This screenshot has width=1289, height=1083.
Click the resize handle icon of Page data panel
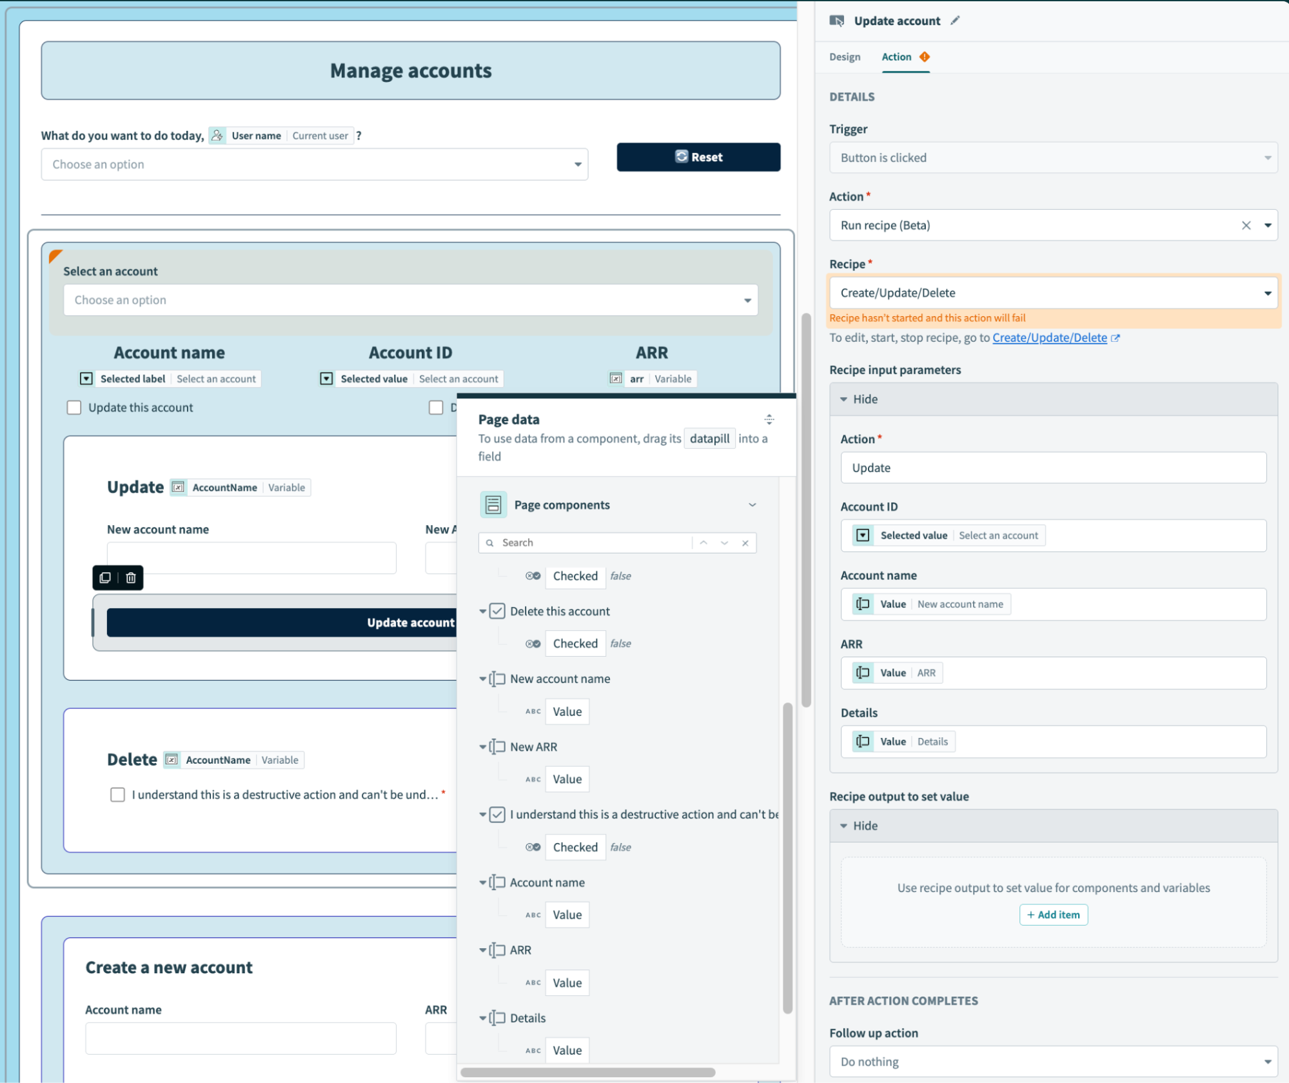point(769,419)
